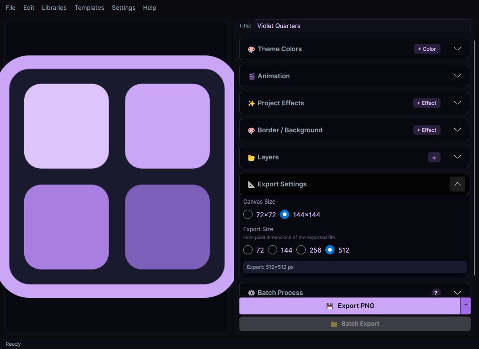The image size is (479, 349).
Task: Click the folder icon on Batch Export
Action: click(x=334, y=324)
